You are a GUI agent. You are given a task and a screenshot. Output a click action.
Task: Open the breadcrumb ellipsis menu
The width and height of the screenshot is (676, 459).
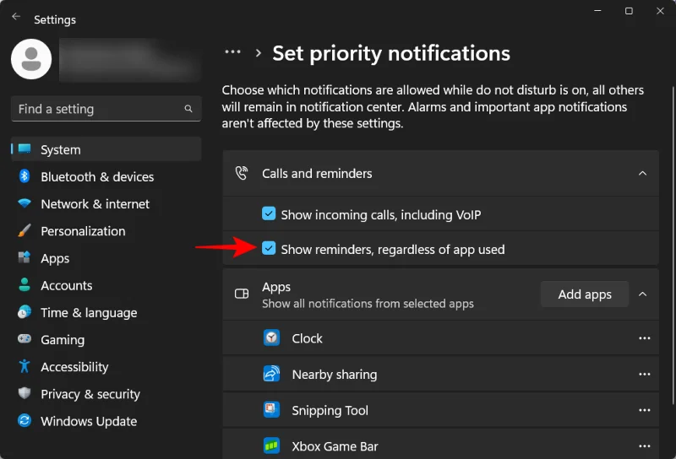click(x=233, y=52)
